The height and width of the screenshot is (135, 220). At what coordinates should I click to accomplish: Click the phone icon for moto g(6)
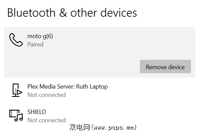16,40
